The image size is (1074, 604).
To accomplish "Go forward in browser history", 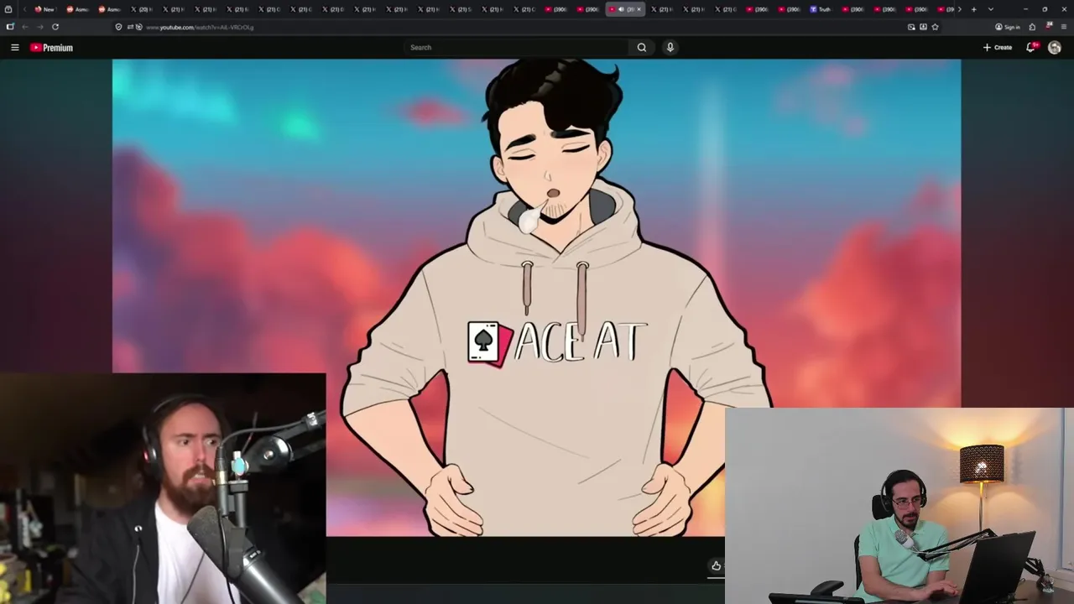I will pos(40,27).
